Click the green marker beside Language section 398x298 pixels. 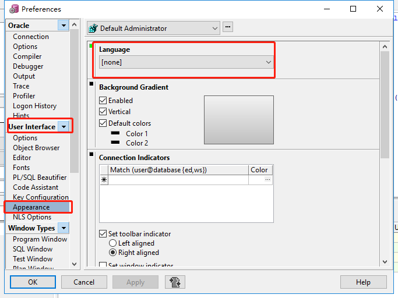[x=91, y=46]
